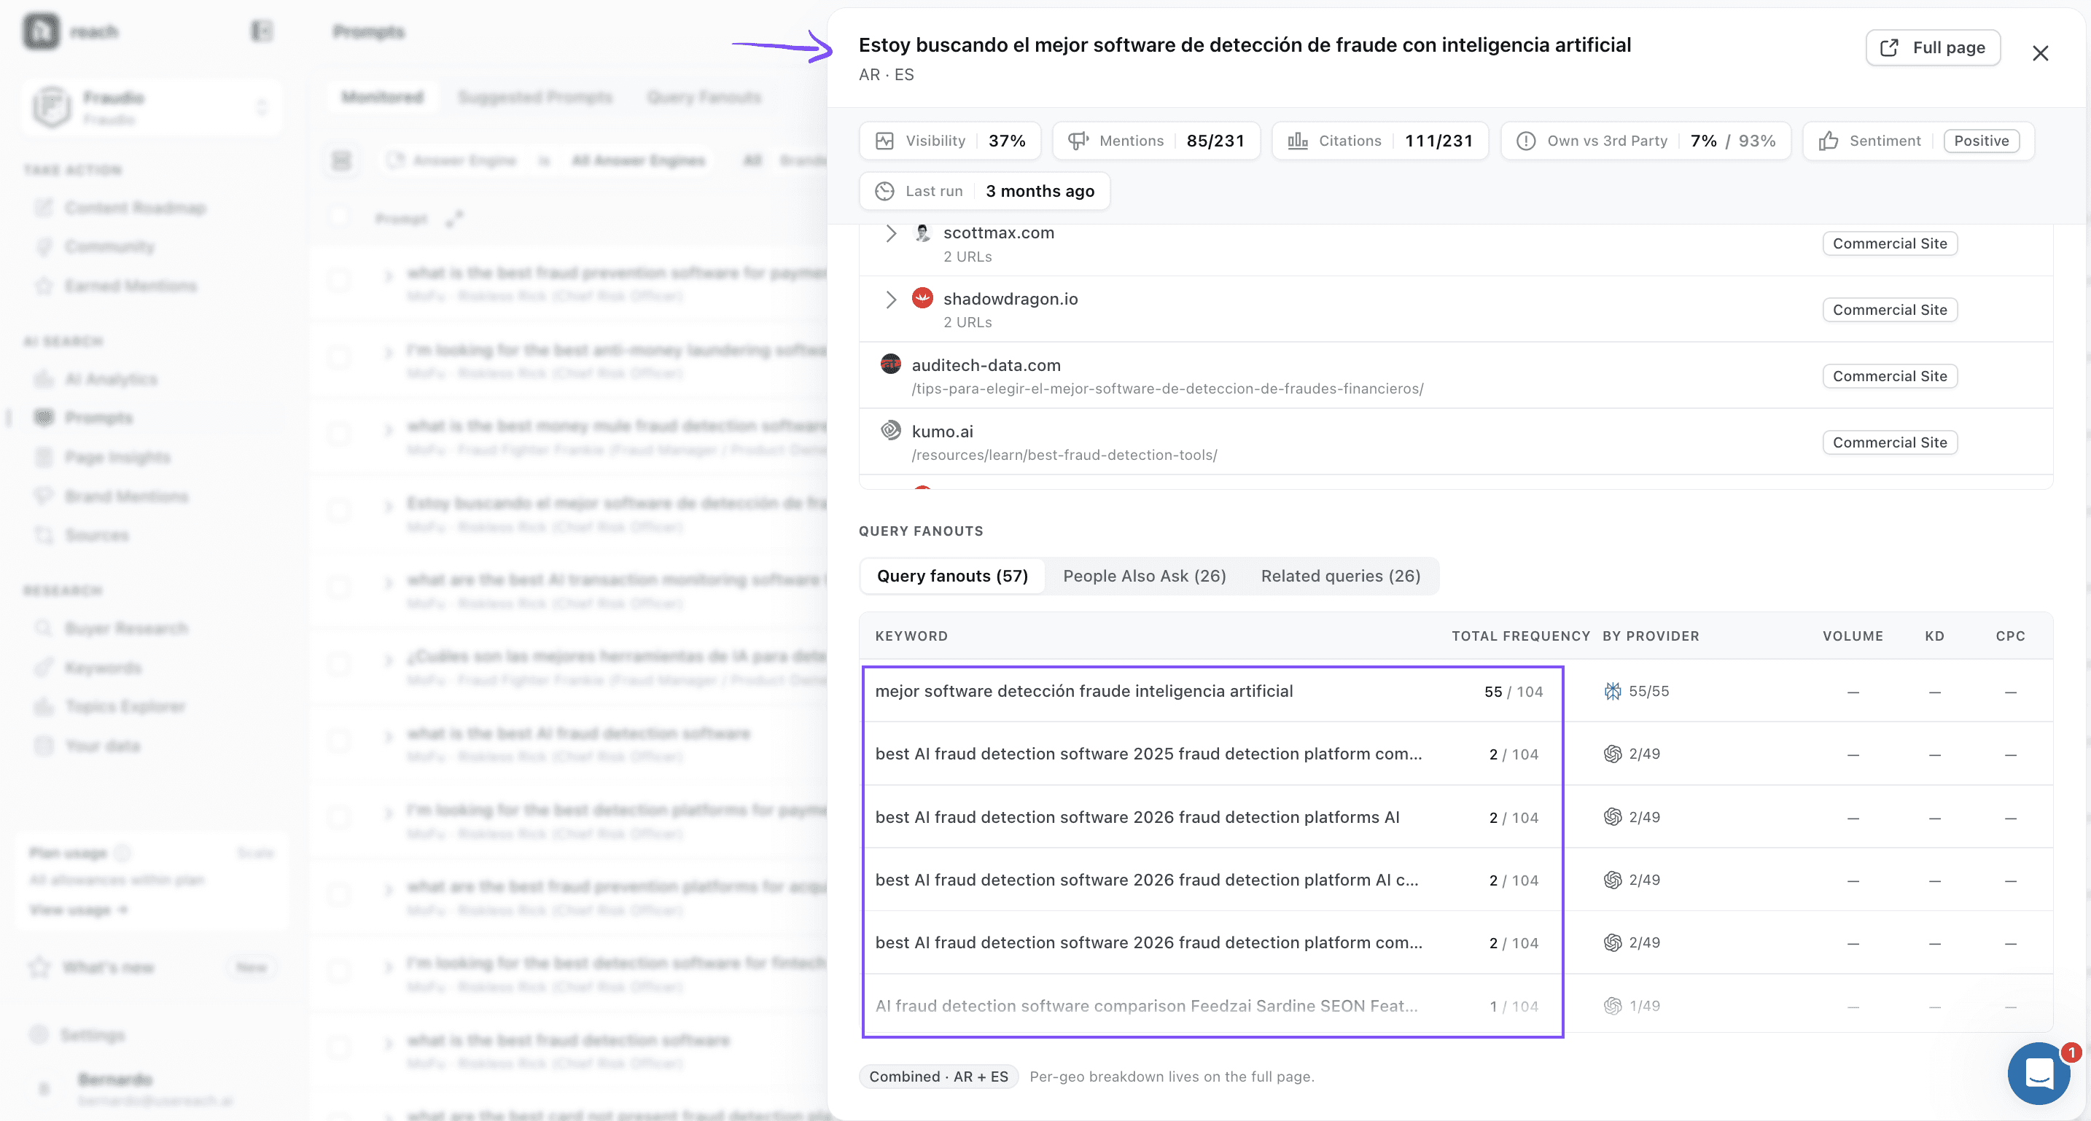Expand the '¿Cuáles son las mejores herramientas' prompt row
Screen dimensions: 2091x1121
pyautogui.click(x=388, y=660)
